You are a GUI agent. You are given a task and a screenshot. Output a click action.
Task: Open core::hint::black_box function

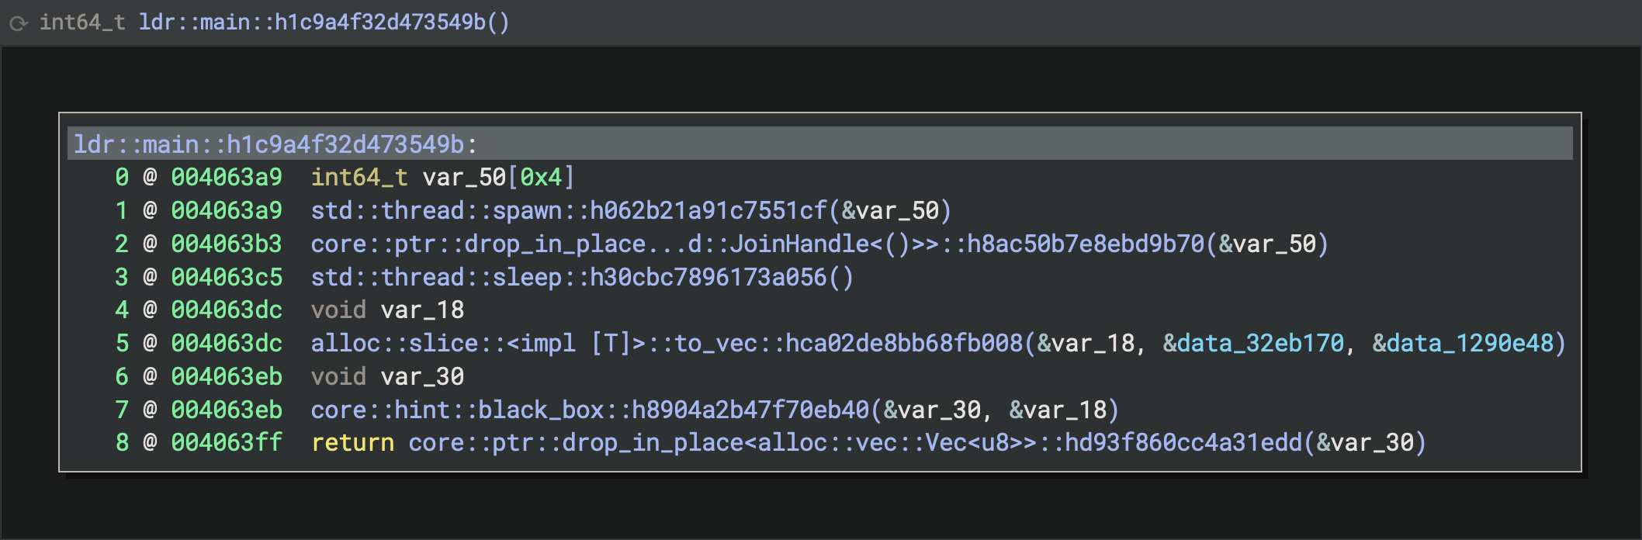(x=590, y=410)
